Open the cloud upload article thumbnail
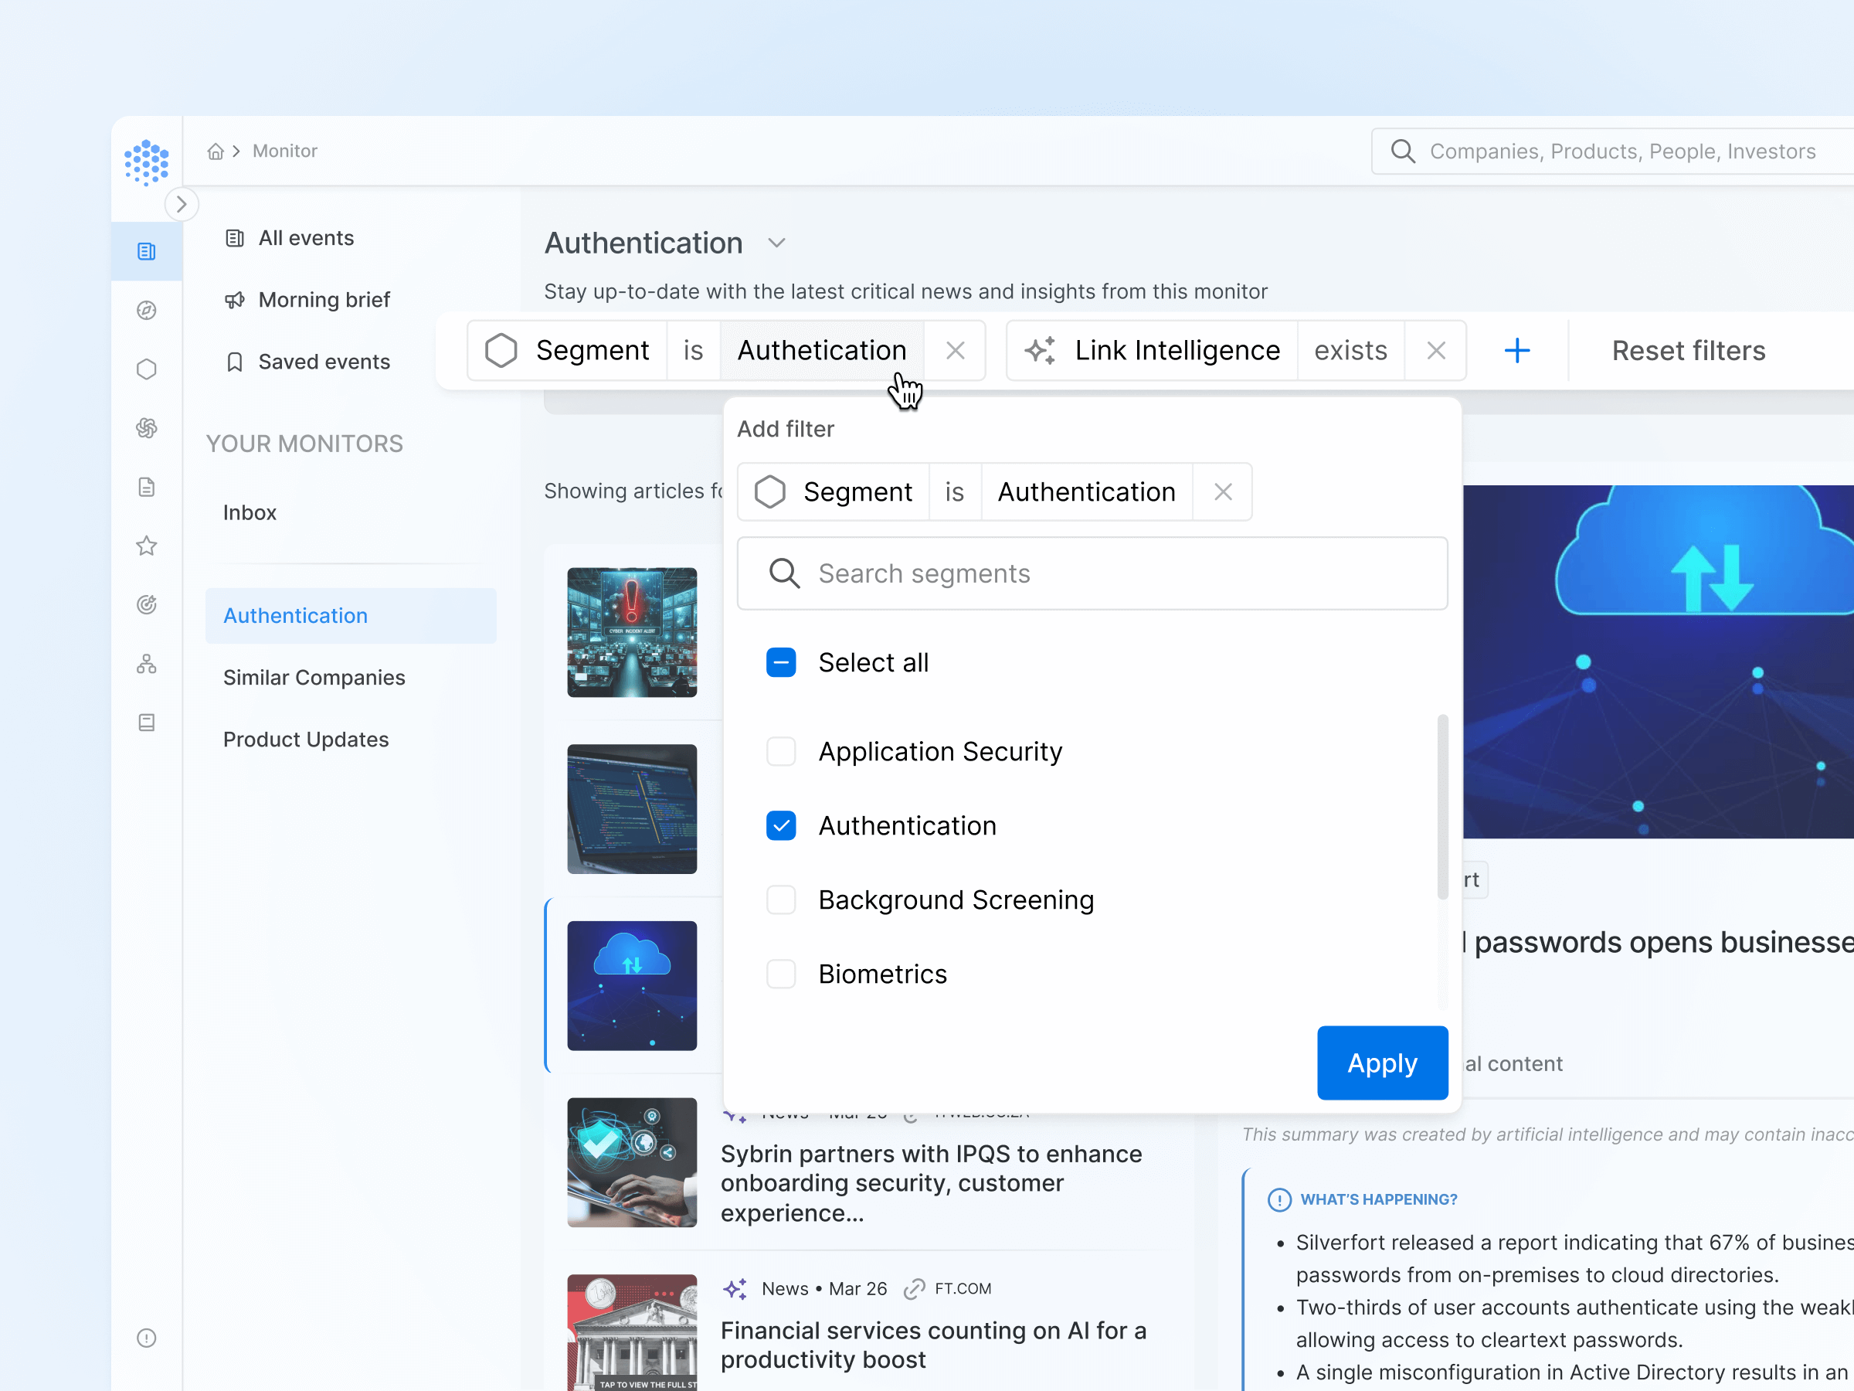Viewport: 1854px width, 1391px height. [x=632, y=987]
